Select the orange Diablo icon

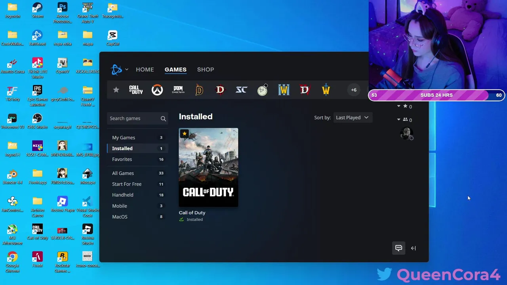pos(199,90)
